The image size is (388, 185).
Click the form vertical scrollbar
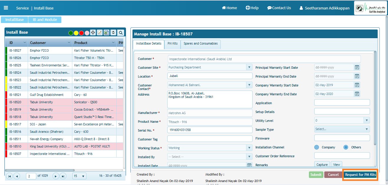click(375, 97)
